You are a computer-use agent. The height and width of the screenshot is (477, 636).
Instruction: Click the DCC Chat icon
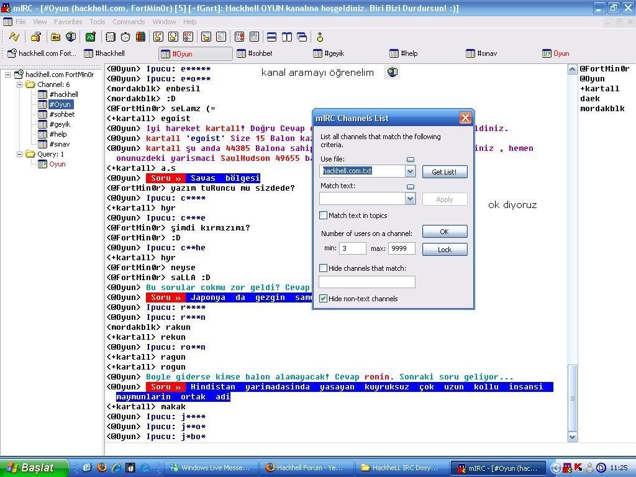pos(173,37)
